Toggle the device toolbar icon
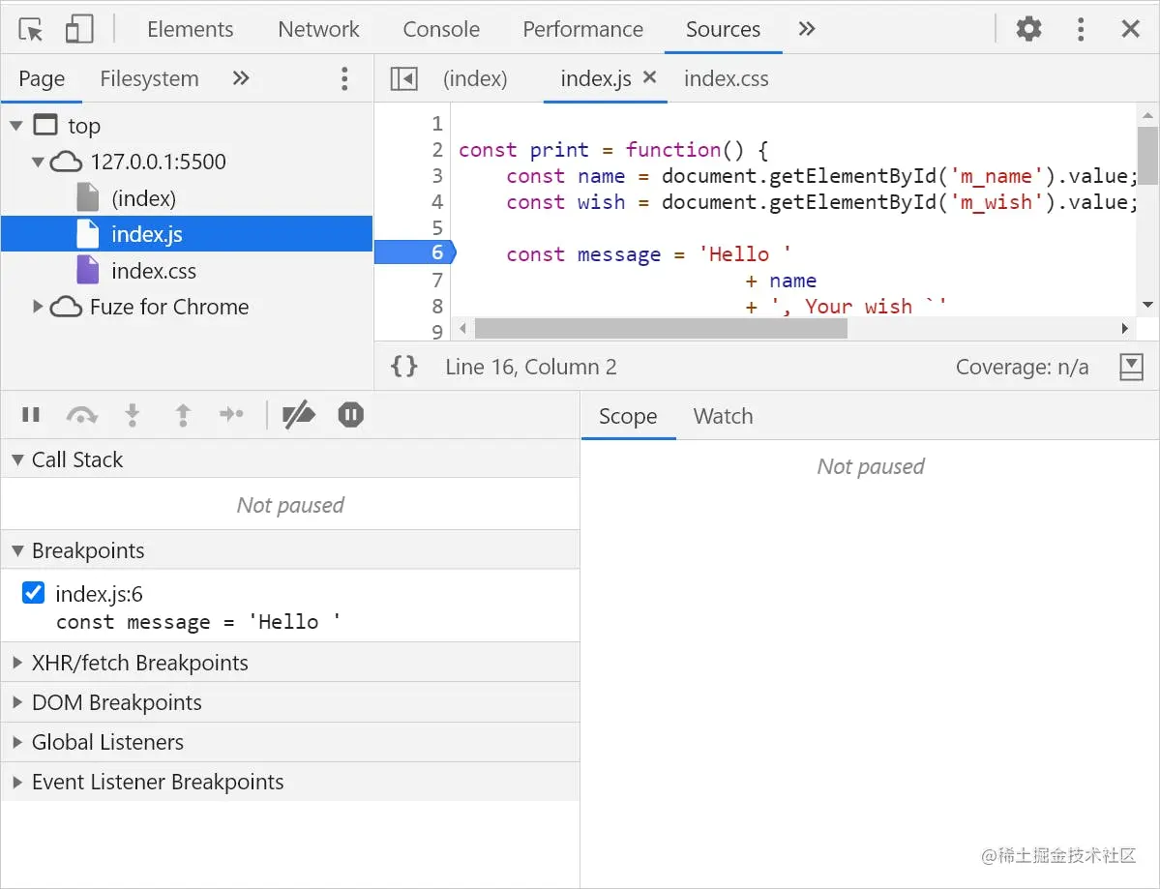1160x889 pixels. coord(79,30)
